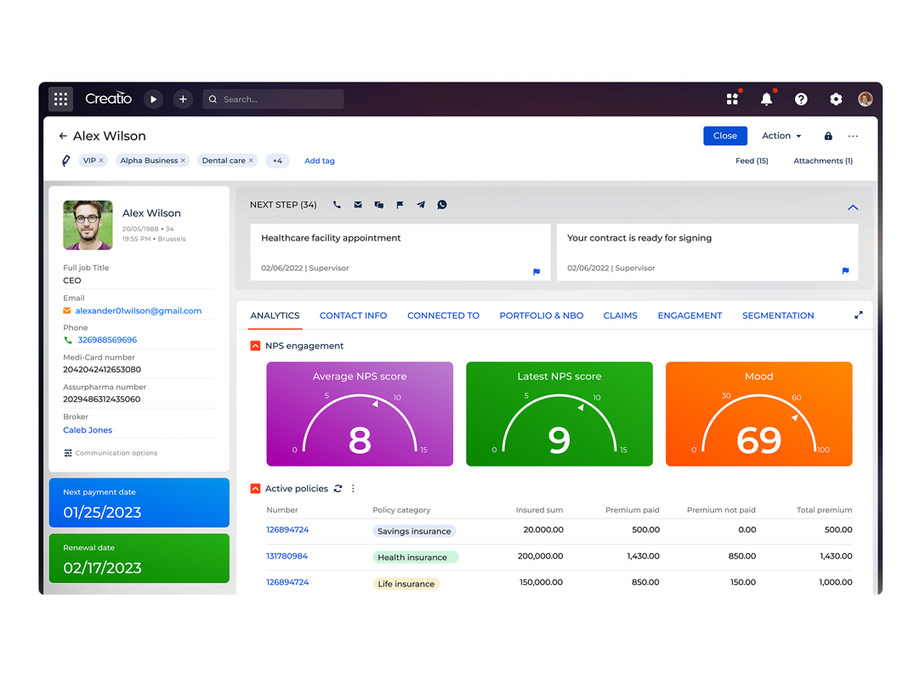The width and height of the screenshot is (920, 680).
Task: Open the app launcher grid icon
Action: point(60,99)
